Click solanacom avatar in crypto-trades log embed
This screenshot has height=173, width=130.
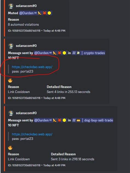pyautogui.click(x=11, y=46)
